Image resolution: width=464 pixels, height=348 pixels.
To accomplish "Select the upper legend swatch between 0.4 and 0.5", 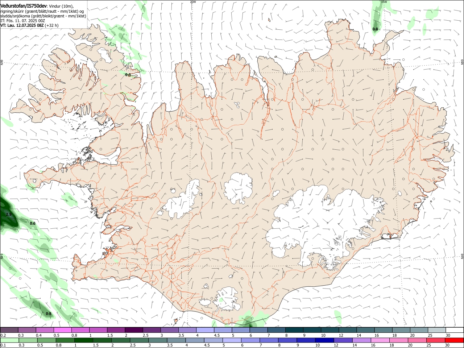I will pyautogui.click(x=45, y=330).
